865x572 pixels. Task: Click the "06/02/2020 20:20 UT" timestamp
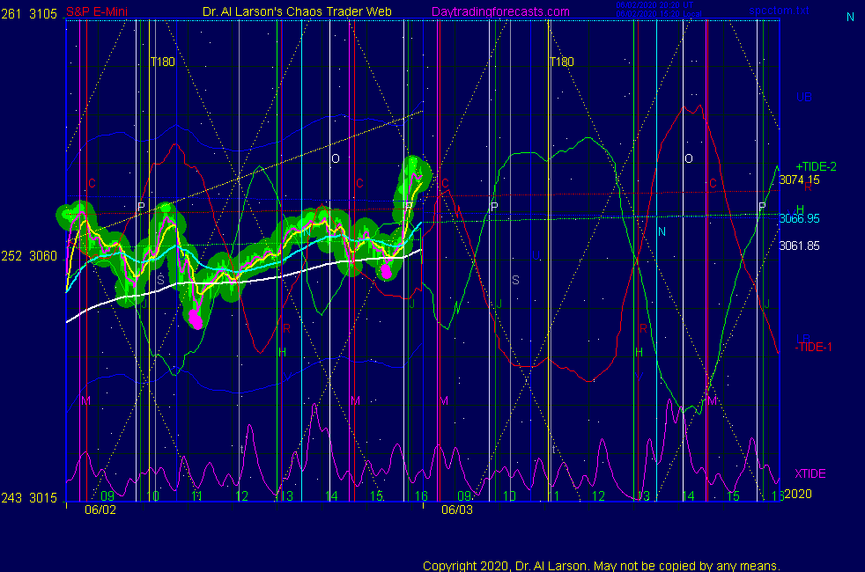(x=654, y=5)
